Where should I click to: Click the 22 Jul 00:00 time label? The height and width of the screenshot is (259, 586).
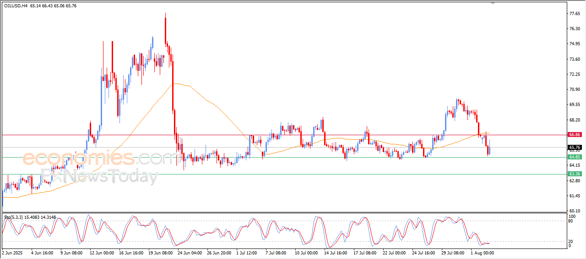[x=394, y=253]
